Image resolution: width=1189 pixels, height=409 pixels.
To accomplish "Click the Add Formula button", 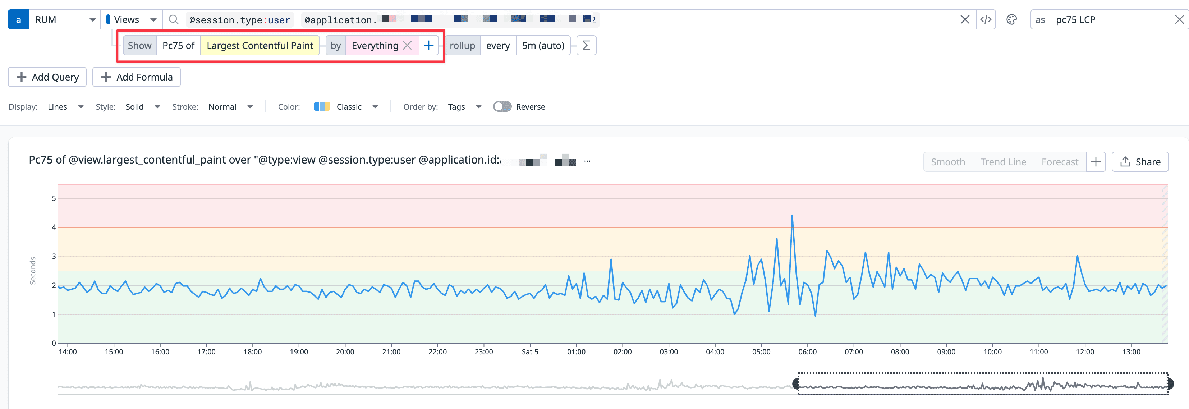I will coord(137,77).
